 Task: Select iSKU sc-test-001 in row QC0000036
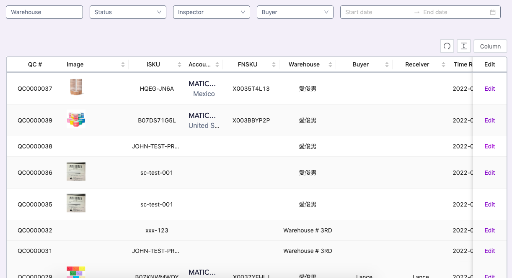pos(157,173)
